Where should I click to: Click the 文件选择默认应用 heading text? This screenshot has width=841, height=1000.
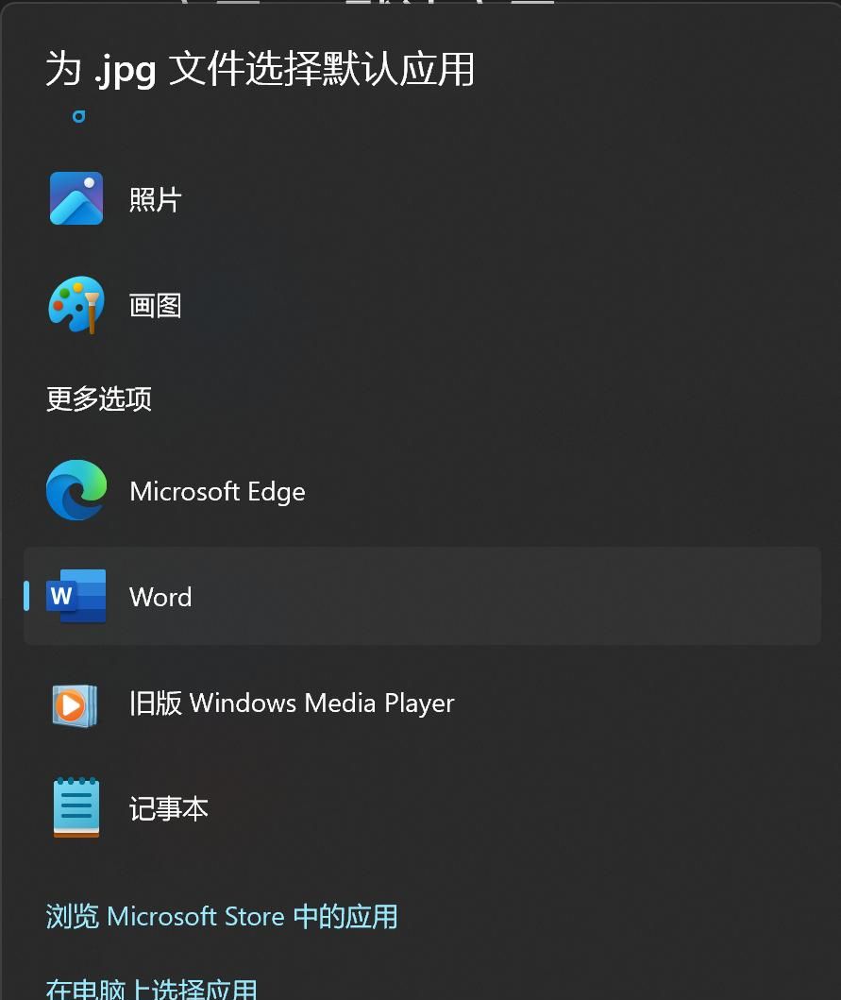tap(321, 70)
